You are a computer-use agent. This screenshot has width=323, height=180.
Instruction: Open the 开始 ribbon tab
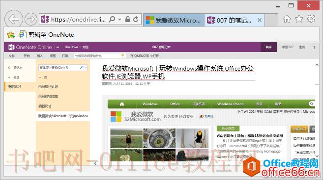[27, 56]
